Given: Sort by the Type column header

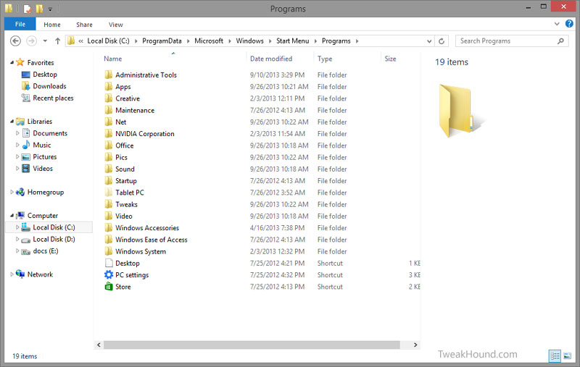Looking at the screenshot, I should click(324, 59).
